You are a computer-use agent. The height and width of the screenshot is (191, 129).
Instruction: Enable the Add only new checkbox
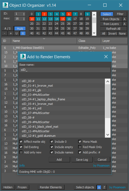click(x=21, y=152)
